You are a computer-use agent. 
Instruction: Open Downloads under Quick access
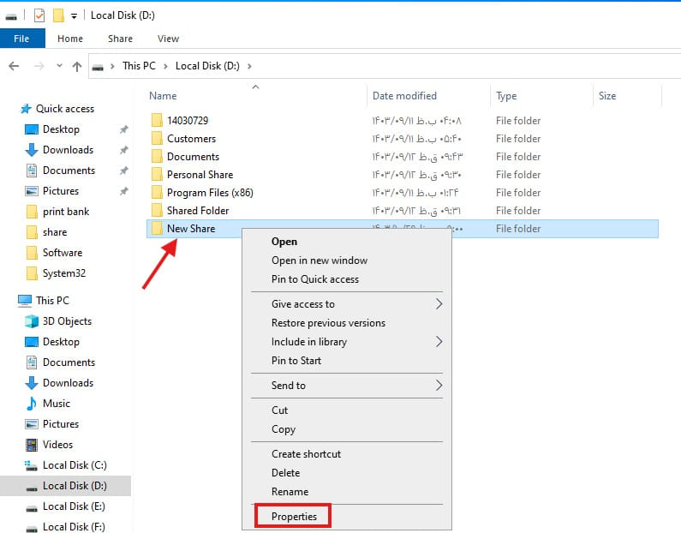[68, 150]
